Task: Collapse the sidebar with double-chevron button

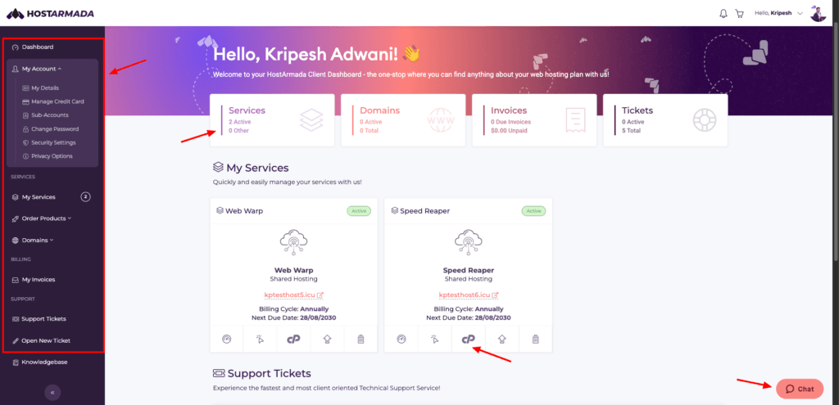Action: 52,393
